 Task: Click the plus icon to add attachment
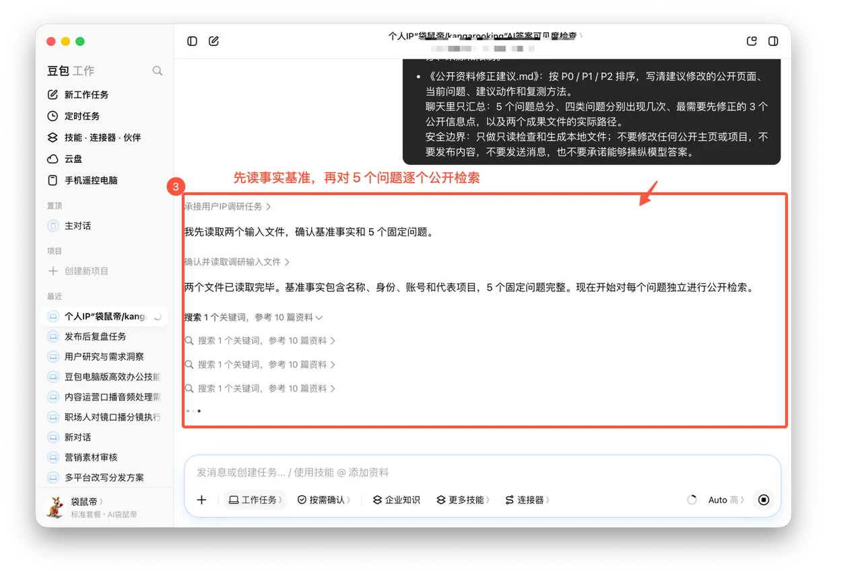click(x=201, y=500)
